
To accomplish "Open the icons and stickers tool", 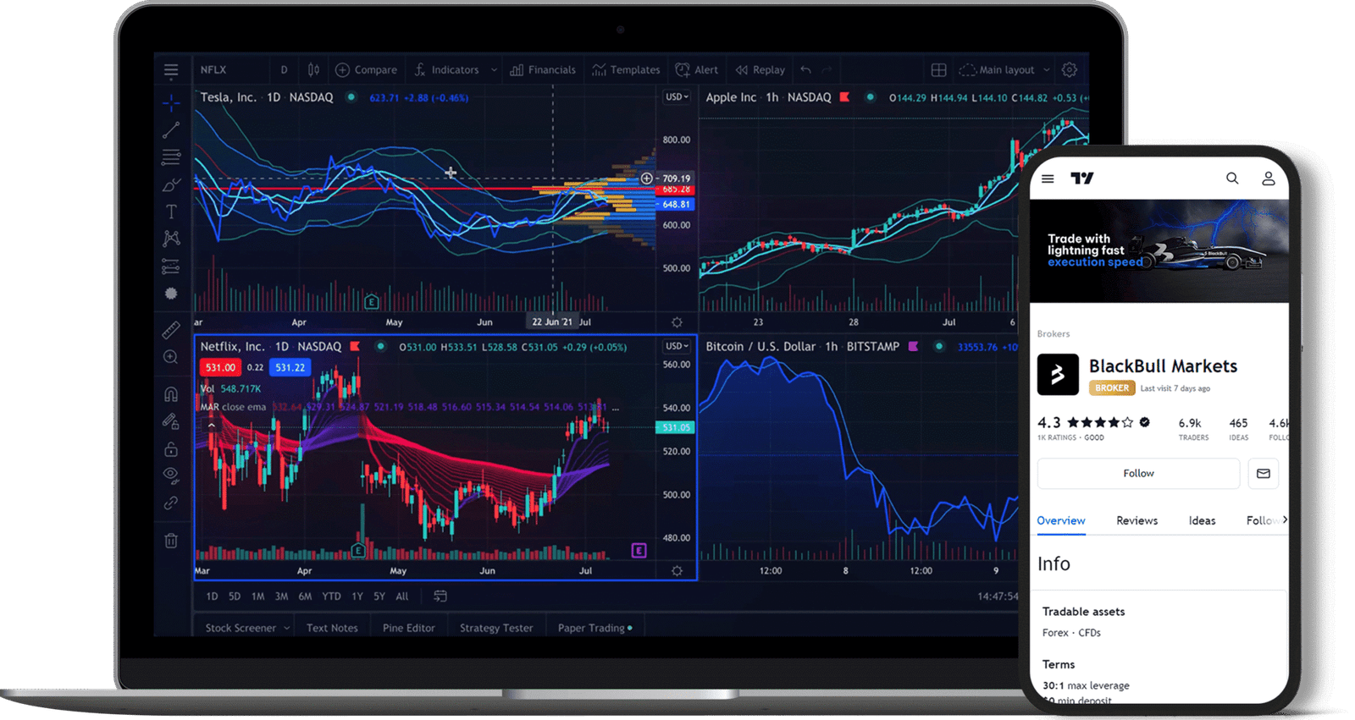I will coord(171,294).
